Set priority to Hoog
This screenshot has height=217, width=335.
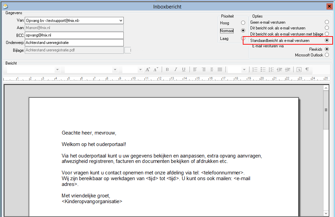[x=243, y=23]
